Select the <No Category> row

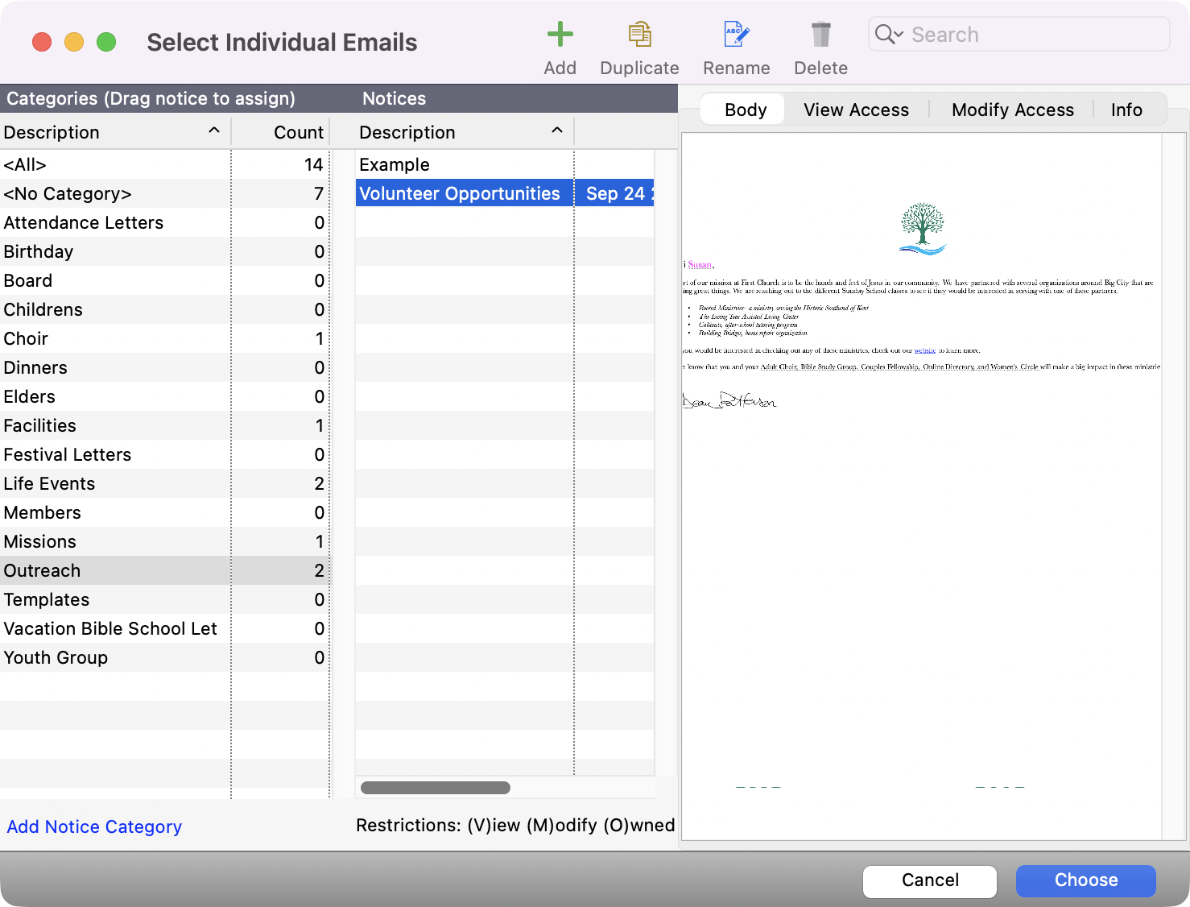[x=164, y=193]
